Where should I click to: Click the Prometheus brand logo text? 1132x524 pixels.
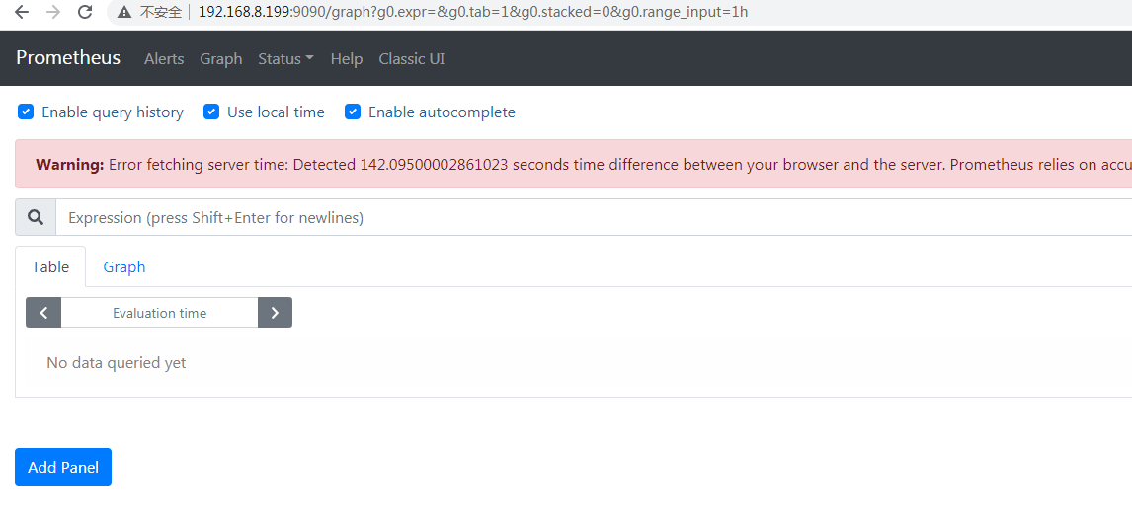pos(68,57)
